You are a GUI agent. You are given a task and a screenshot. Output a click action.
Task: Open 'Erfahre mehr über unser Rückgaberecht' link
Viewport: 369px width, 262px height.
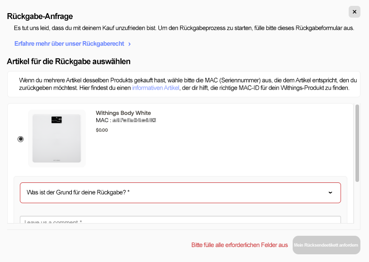[69, 43]
